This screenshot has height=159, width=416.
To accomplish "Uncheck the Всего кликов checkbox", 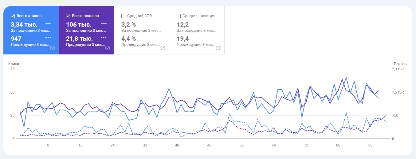I will tap(13, 16).
